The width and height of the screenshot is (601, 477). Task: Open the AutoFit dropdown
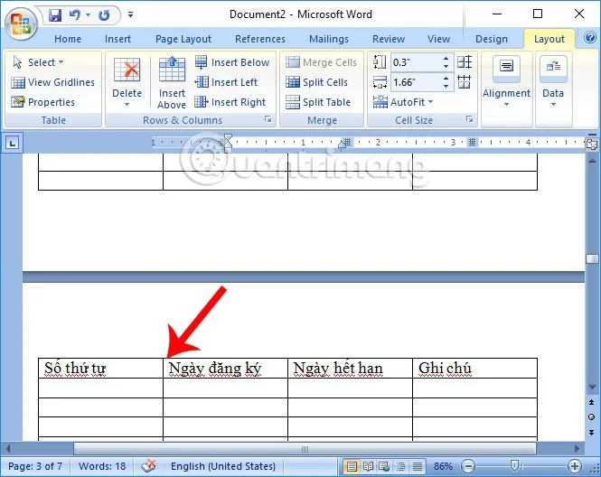(403, 102)
